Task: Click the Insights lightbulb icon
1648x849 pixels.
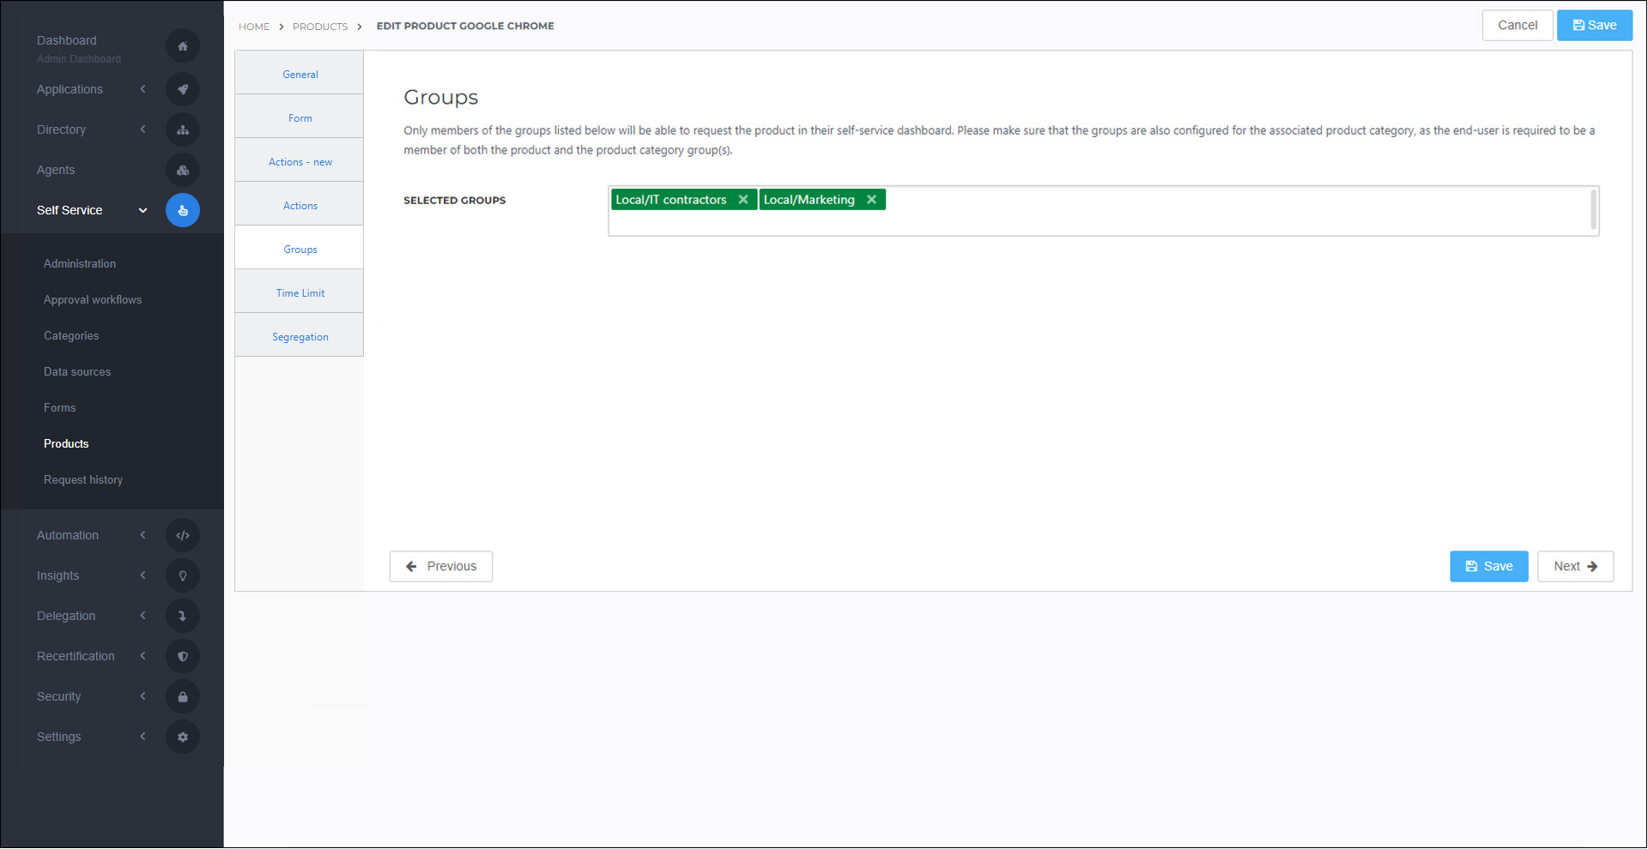Action: (182, 575)
